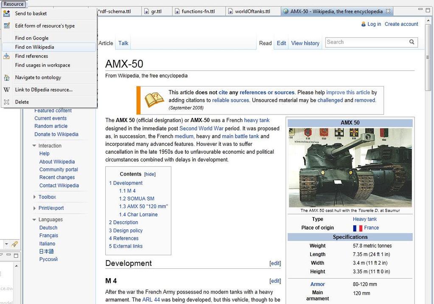Open Community portal link

point(59,169)
